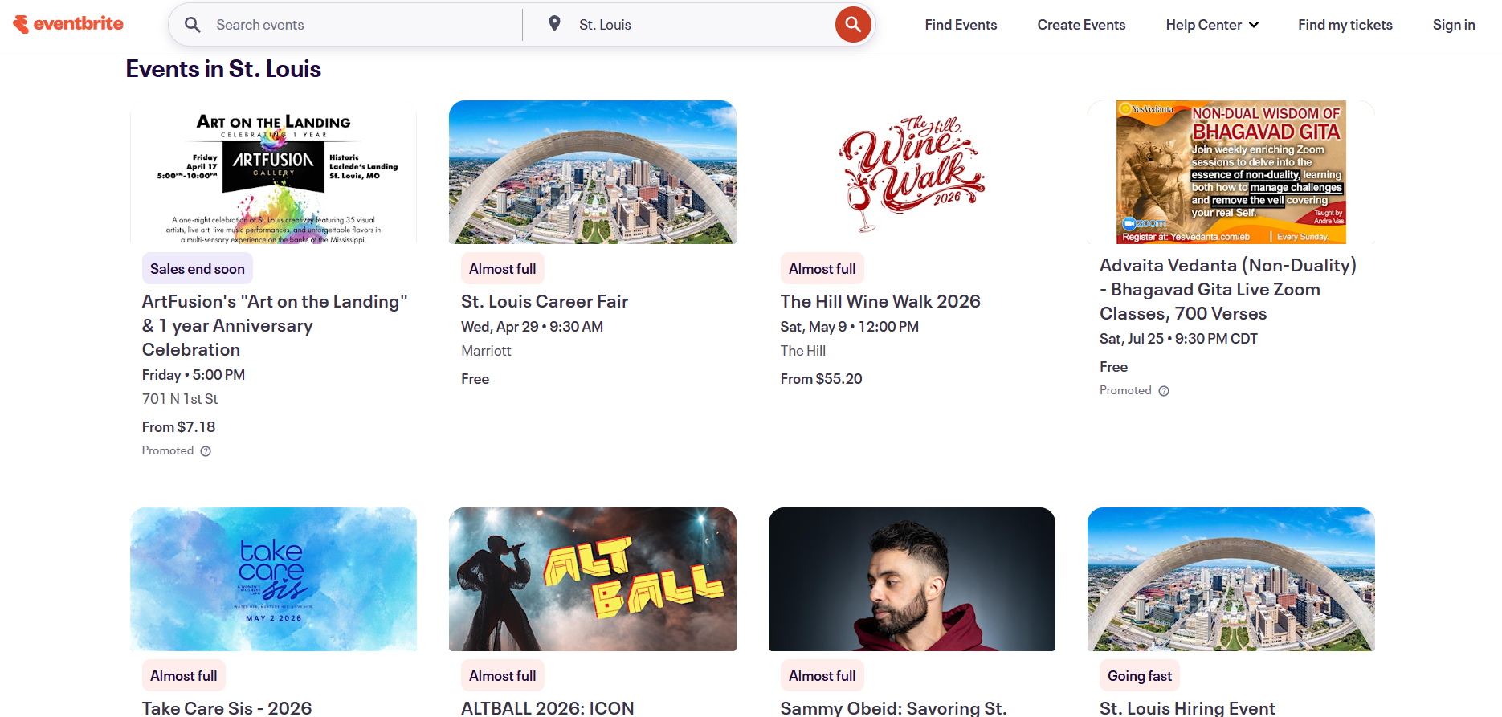Open the Take Care Sis event image
1502x717 pixels.
tap(273, 579)
